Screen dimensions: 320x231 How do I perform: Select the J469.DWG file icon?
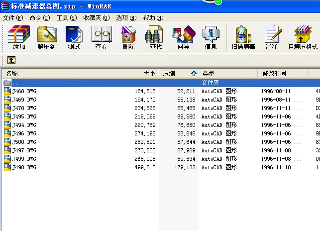7,100
